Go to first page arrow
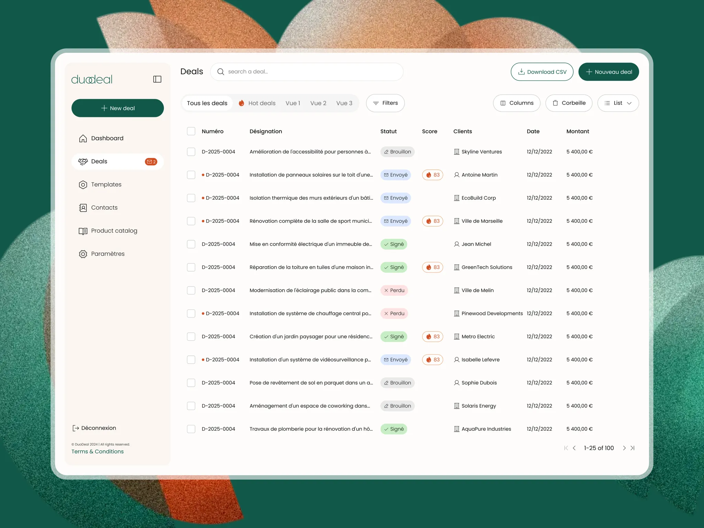The image size is (704, 528). click(566, 448)
